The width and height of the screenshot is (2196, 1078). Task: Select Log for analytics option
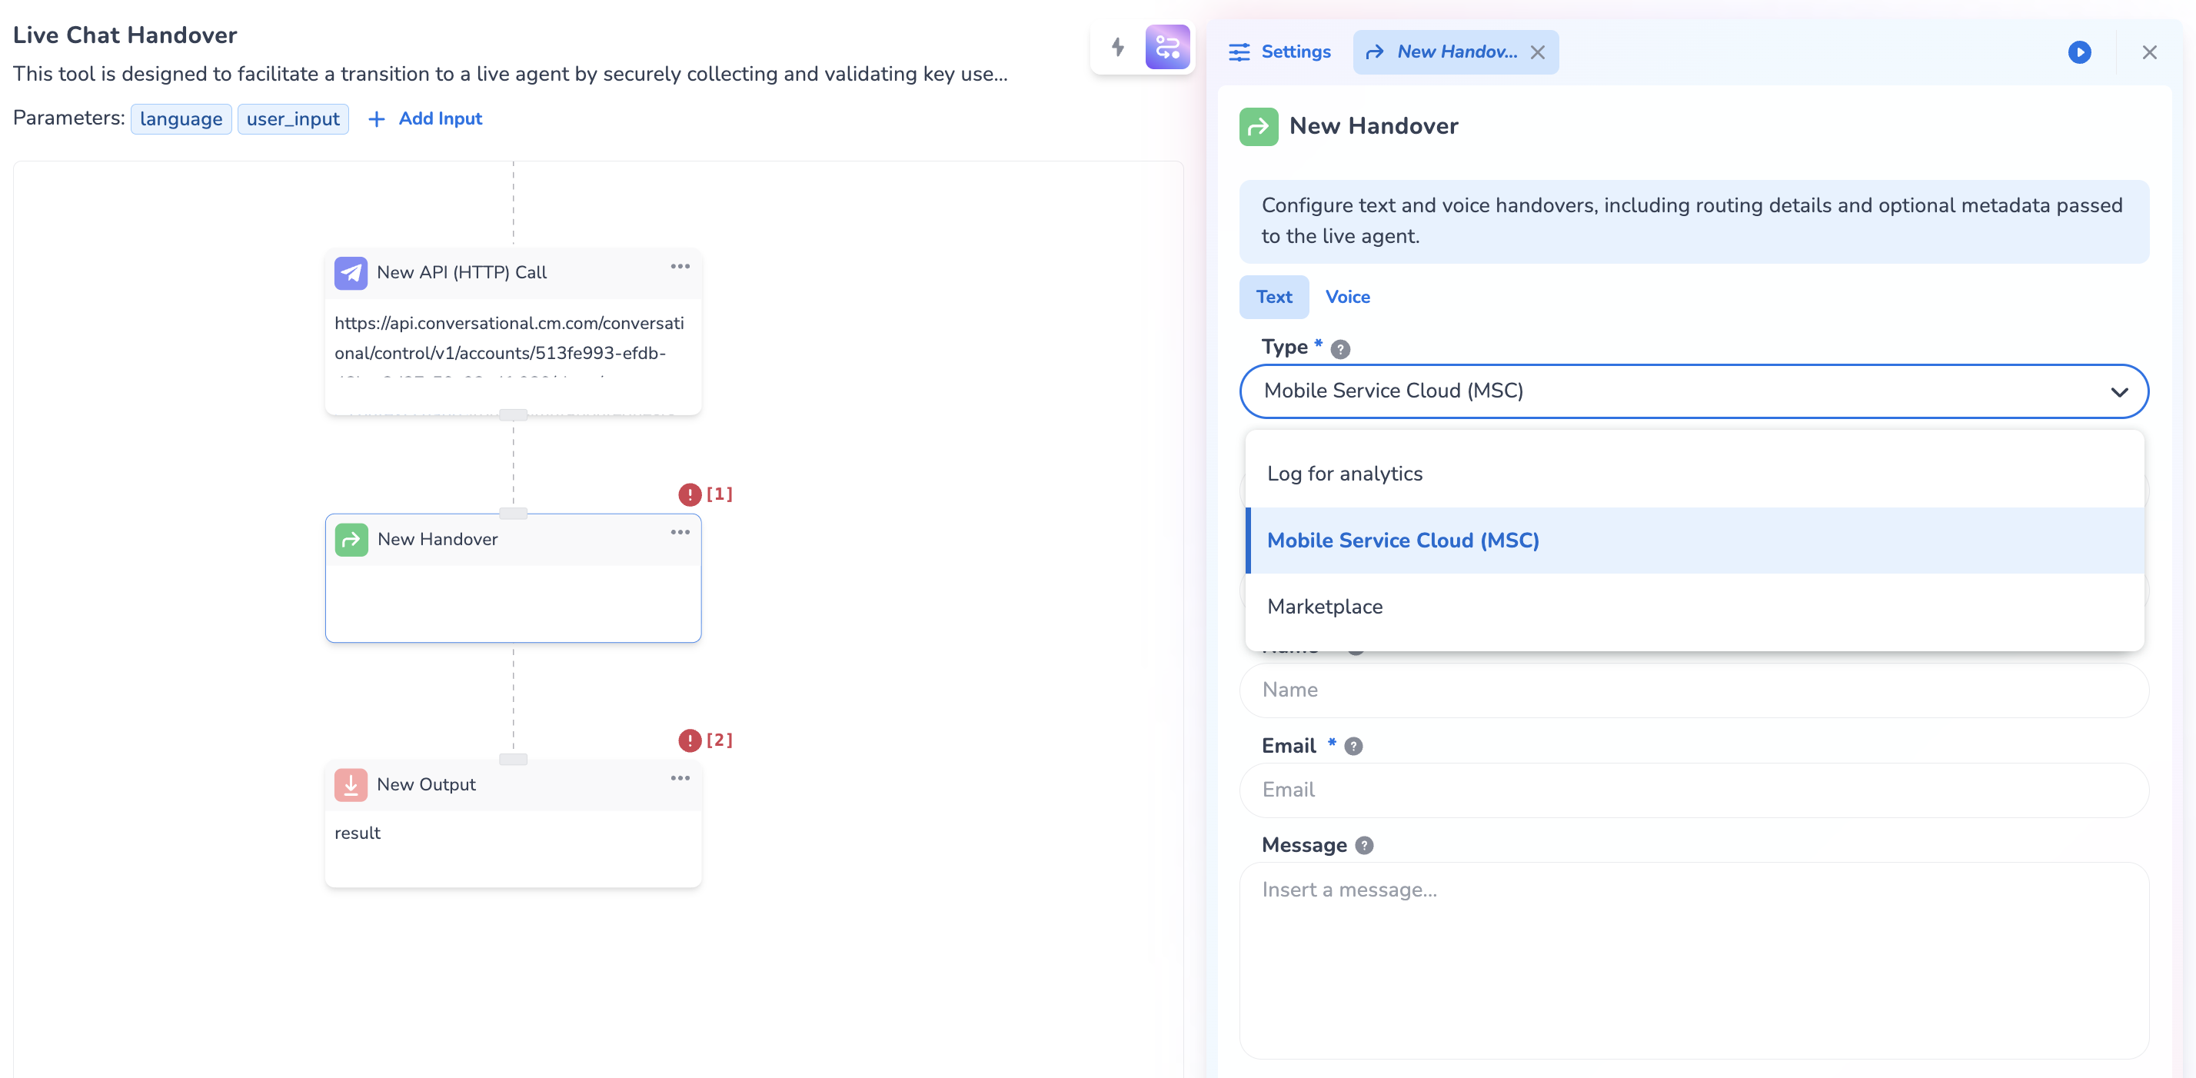pyautogui.click(x=1344, y=474)
